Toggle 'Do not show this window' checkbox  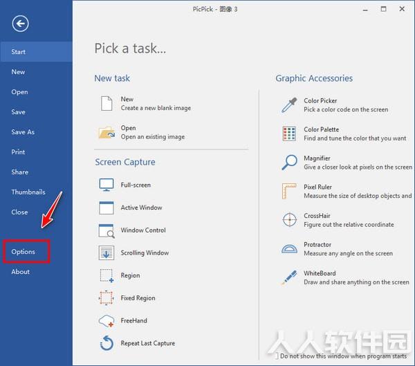[x=277, y=356]
